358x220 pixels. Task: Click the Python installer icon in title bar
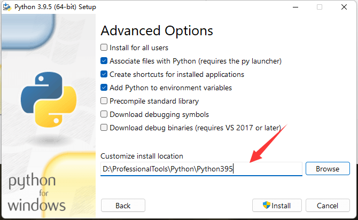(x=7, y=7)
